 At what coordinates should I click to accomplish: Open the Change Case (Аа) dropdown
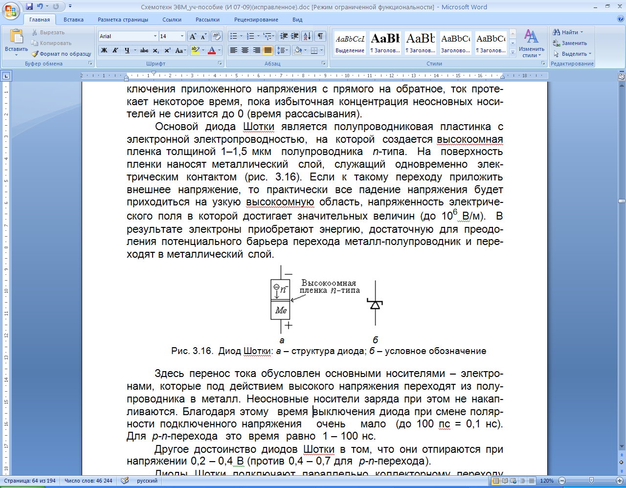tap(180, 50)
